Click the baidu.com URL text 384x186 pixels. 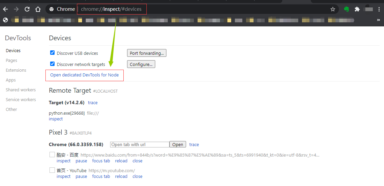coord(200,155)
